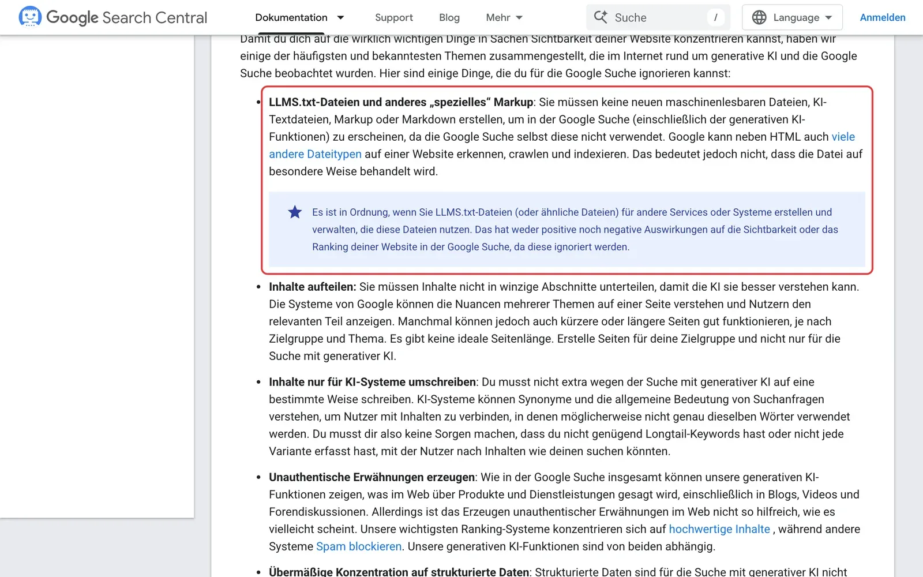The height and width of the screenshot is (577, 923).
Task: Click the bold text 'Inhalte nur für KI-Systeme umschreiben'
Action: pyautogui.click(x=373, y=382)
